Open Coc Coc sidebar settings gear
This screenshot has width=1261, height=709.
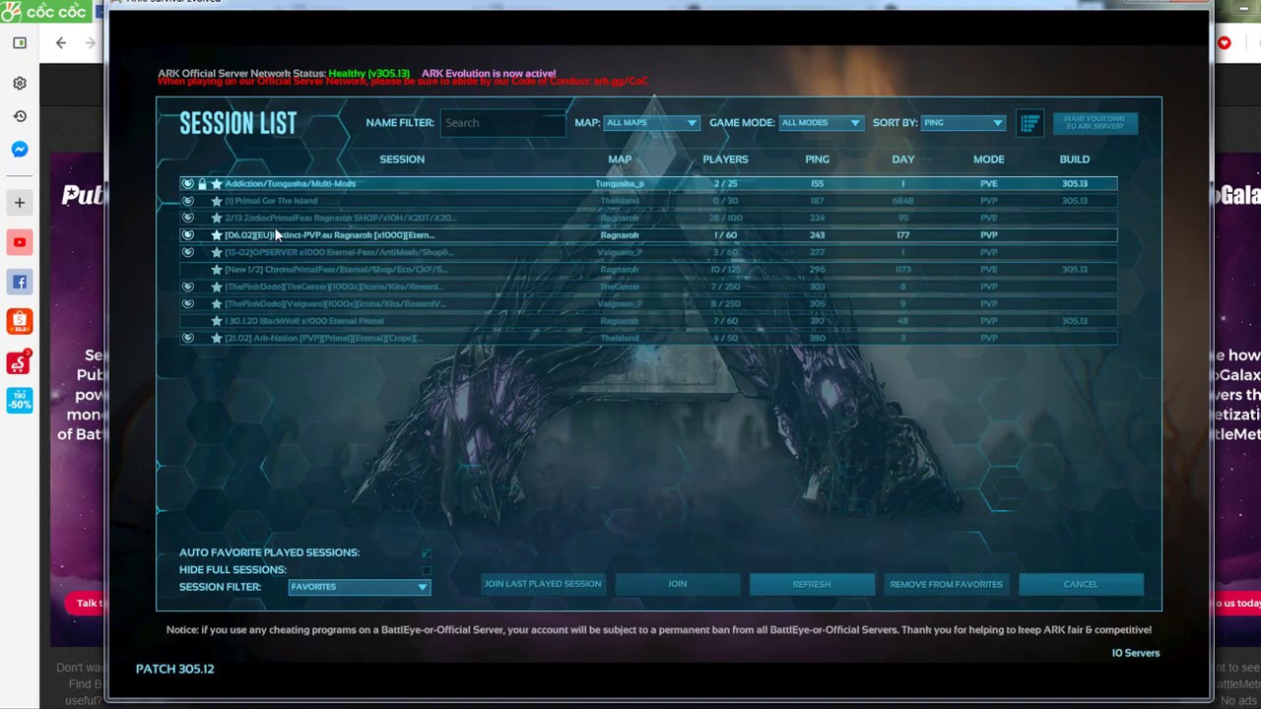(20, 84)
